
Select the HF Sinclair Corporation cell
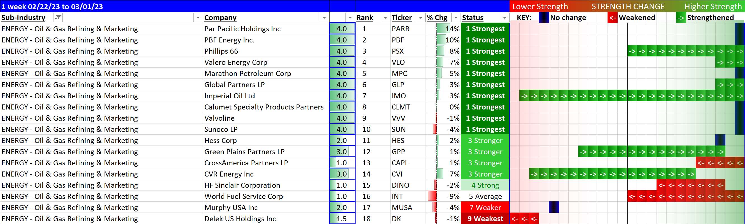(x=266, y=185)
